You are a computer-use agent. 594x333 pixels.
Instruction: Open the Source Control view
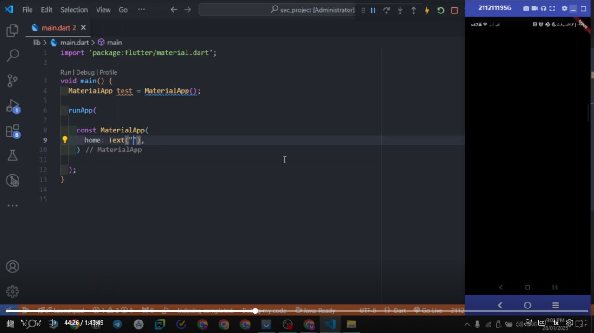tap(13, 81)
